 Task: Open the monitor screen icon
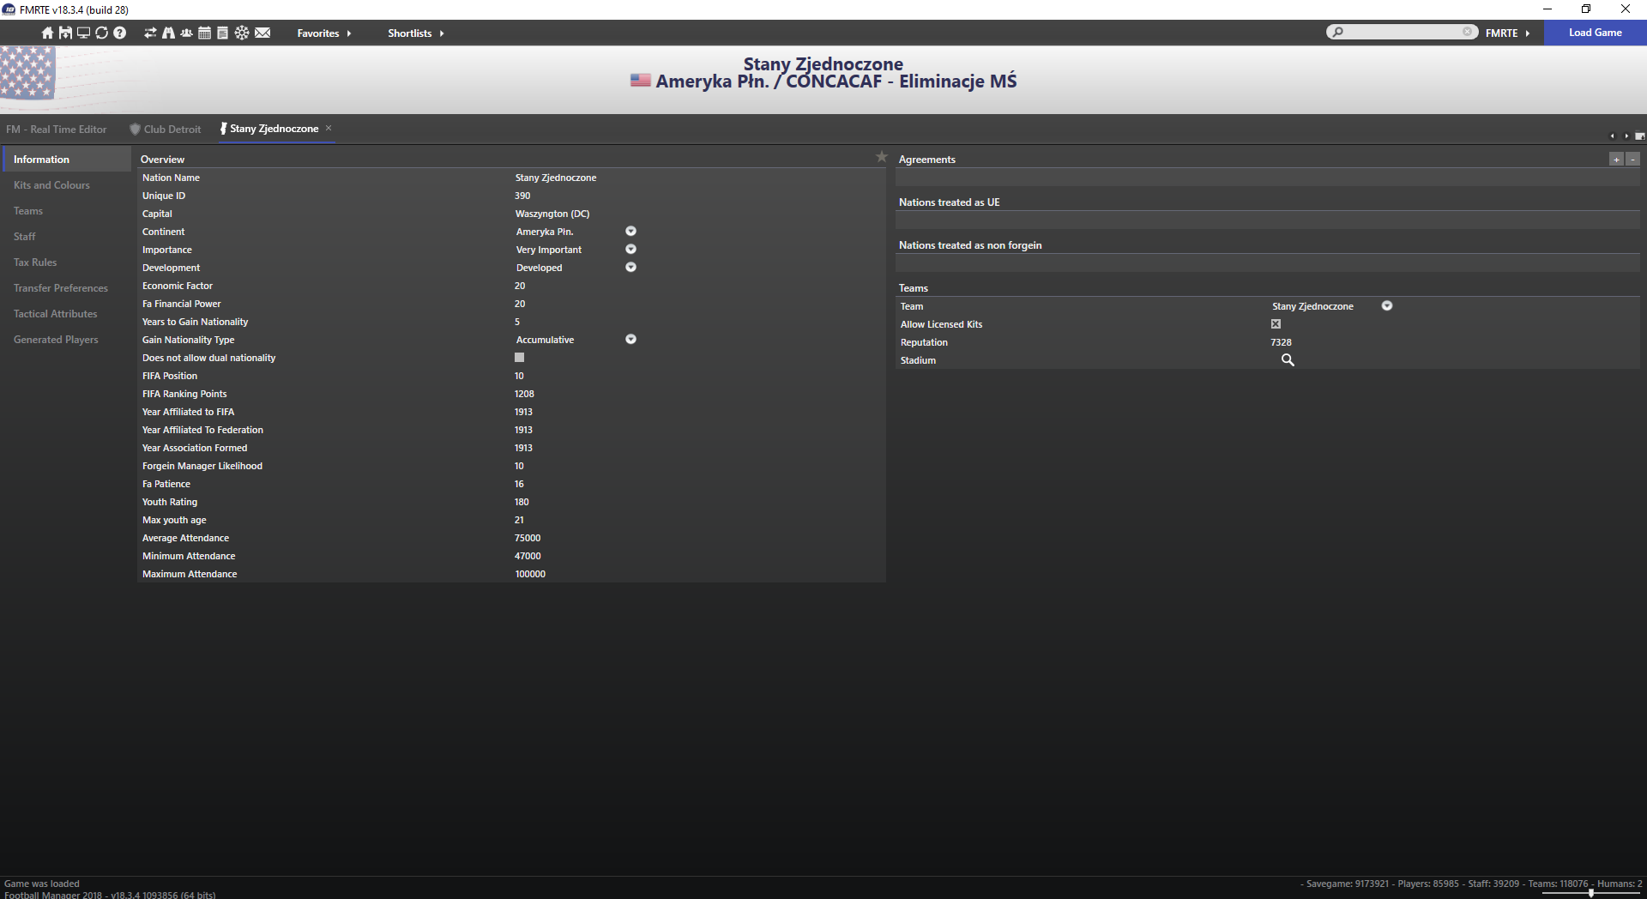83,33
